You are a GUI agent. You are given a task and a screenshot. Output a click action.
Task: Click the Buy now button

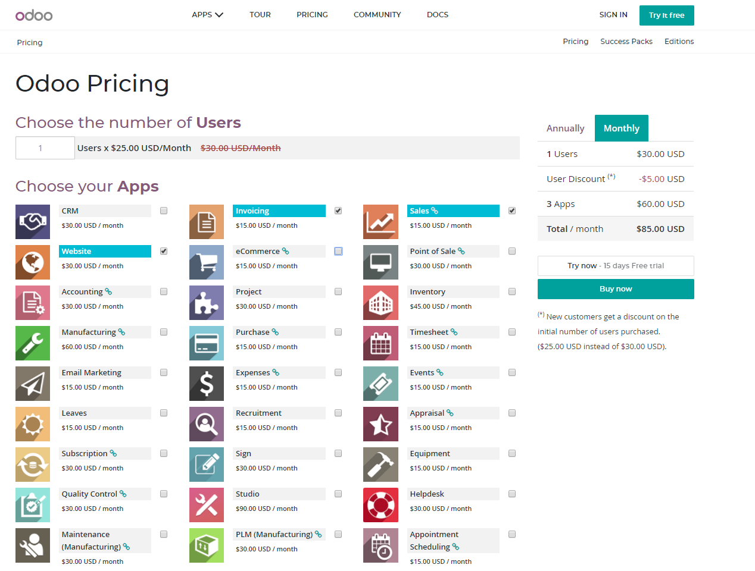coord(616,289)
